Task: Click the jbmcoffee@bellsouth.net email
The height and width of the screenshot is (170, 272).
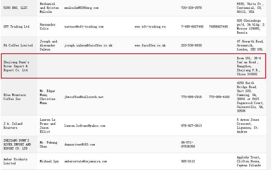Action: coord(84,97)
